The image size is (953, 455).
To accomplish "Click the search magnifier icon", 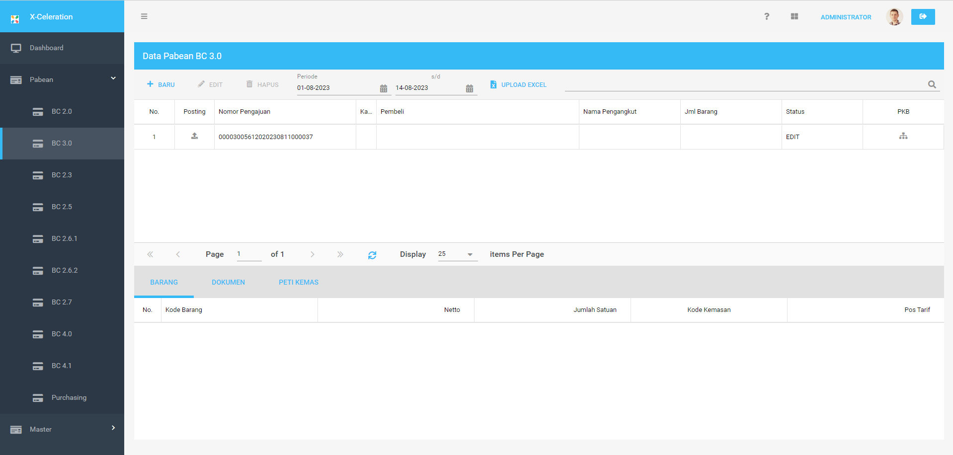I will [x=932, y=84].
